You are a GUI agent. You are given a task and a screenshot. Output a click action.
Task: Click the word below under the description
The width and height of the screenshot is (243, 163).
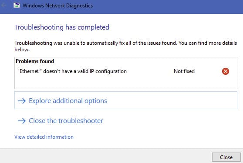tap(22, 50)
